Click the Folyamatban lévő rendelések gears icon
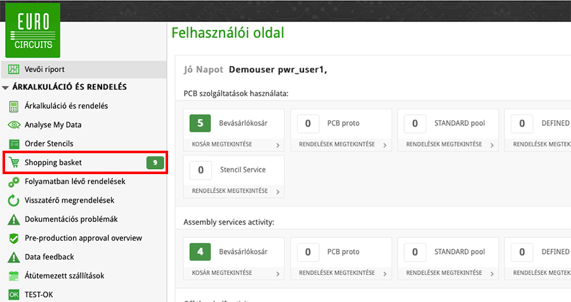The height and width of the screenshot is (302, 571). 13,182
